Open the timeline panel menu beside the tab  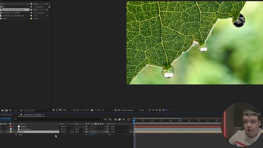click(44, 115)
